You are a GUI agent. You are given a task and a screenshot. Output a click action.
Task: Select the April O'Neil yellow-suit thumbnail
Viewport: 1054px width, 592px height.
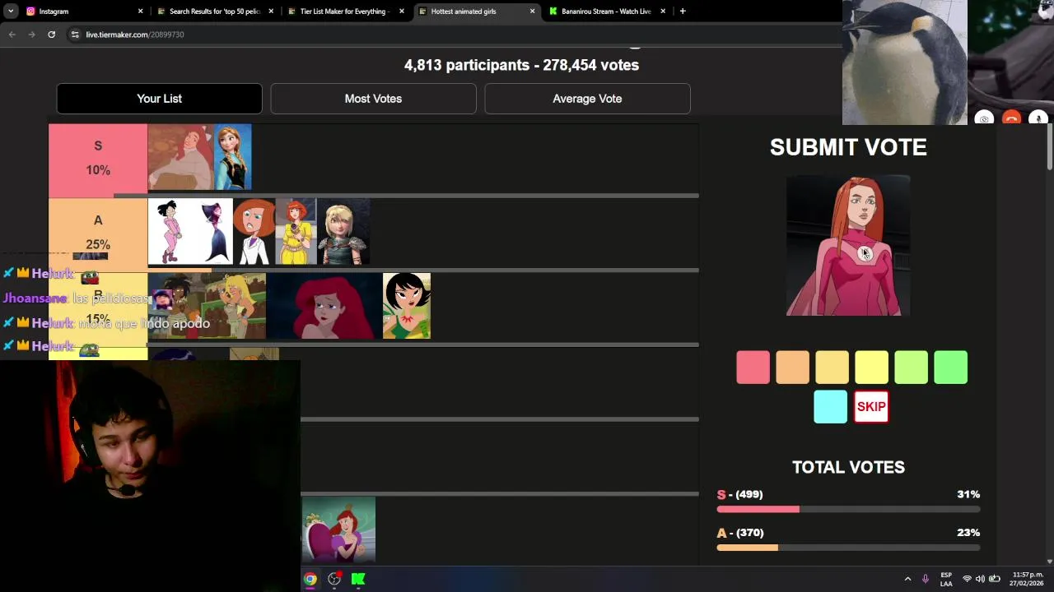tap(296, 231)
